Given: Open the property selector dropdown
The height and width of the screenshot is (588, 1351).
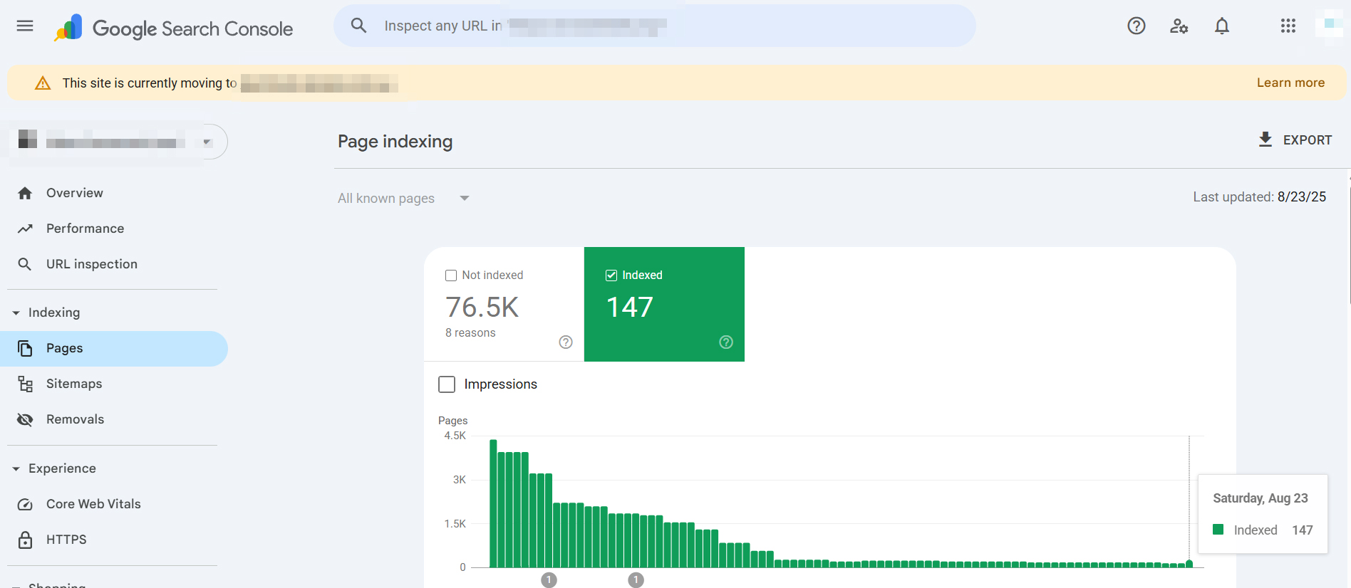Looking at the screenshot, I should [207, 142].
